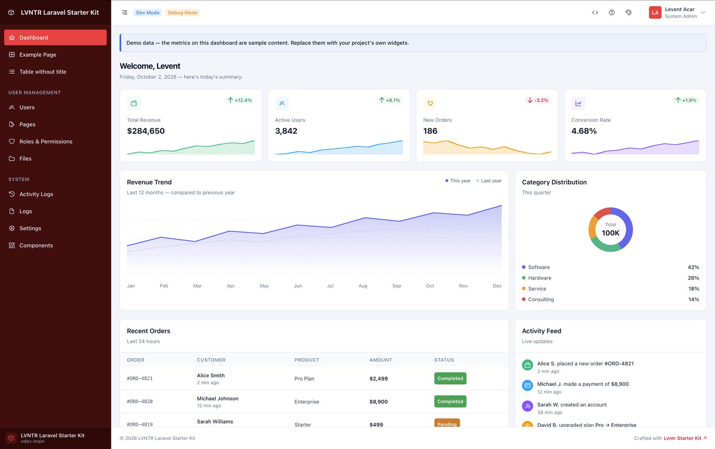Screen dimensions: 715x449
Task: Open Roles & Permissions in sidebar
Action: coord(55,141)
